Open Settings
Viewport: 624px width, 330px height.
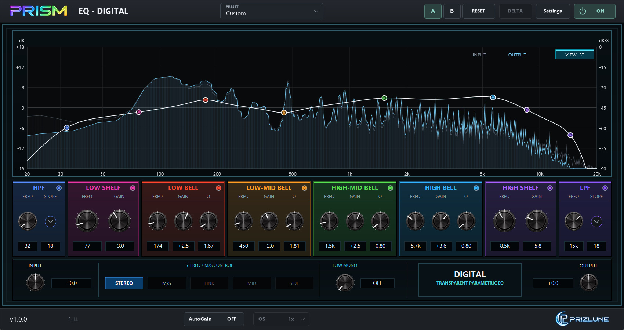tap(553, 11)
